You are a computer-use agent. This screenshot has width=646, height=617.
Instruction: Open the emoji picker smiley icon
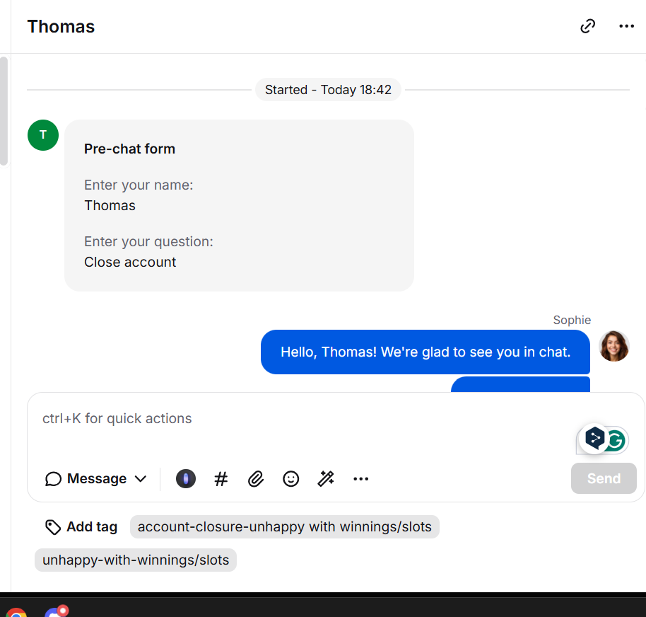click(x=291, y=479)
